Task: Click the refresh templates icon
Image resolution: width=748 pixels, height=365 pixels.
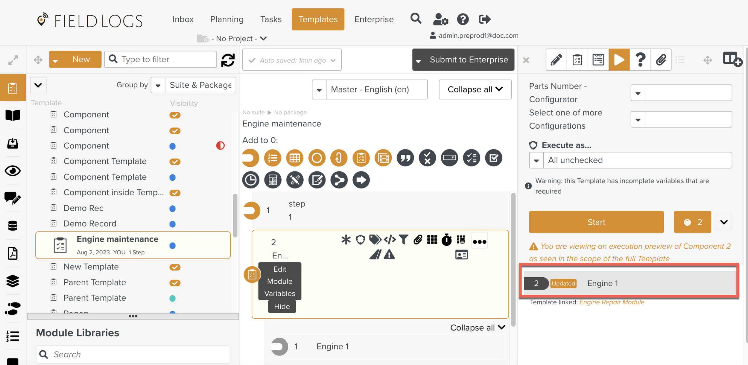Action: point(228,60)
